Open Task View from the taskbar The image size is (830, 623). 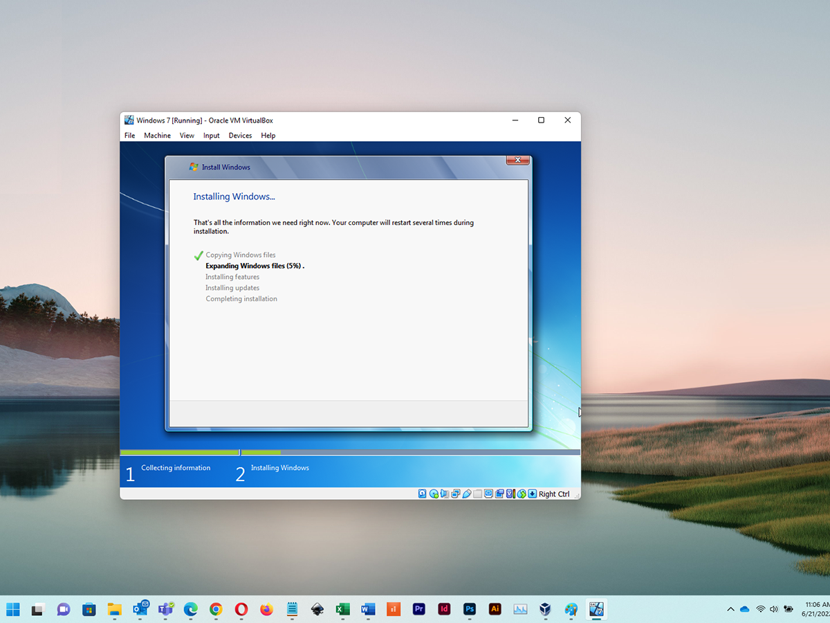[38, 609]
